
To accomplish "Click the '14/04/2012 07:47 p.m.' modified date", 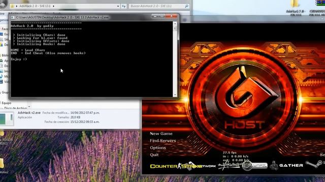I will point(85,113).
